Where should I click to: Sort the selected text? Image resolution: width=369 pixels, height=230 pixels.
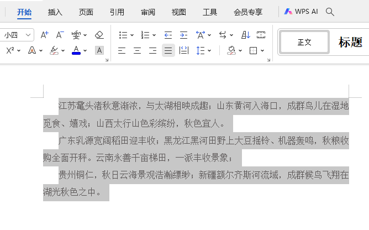246,35
